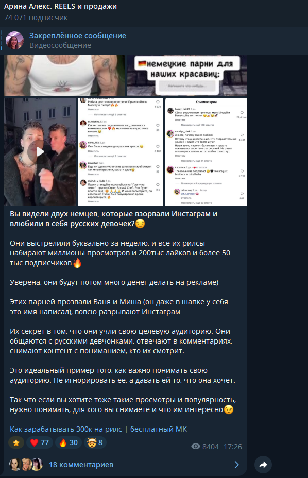Click the 74 071 подписчик subscriber count
This screenshot has width=308, height=478.
[x=36, y=18]
